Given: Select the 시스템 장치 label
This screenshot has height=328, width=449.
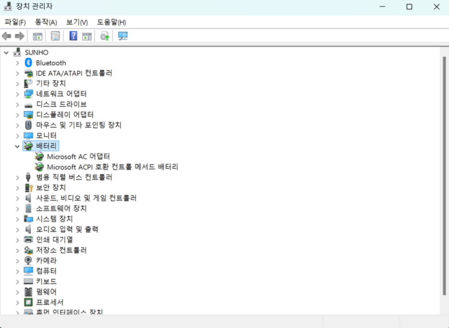Looking at the screenshot, I should 54,219.
